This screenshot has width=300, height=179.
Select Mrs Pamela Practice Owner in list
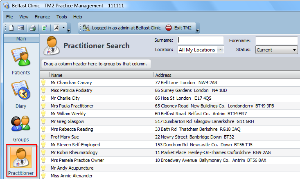point(77,160)
